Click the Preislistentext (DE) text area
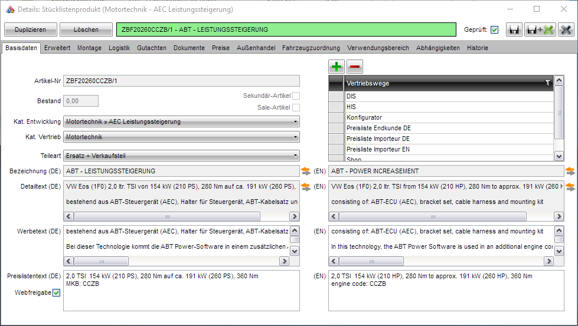This screenshot has height=326, width=578. 181,291
